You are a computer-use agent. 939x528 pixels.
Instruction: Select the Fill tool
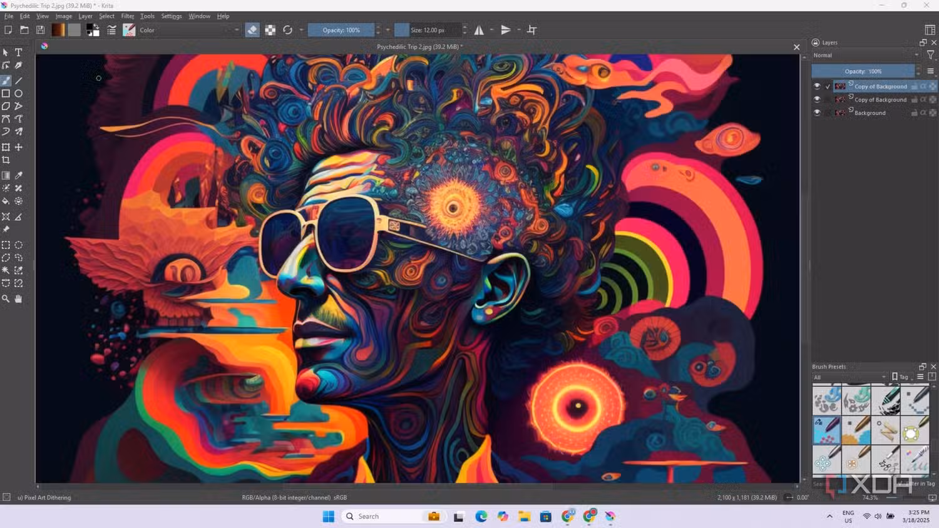[x=6, y=201]
